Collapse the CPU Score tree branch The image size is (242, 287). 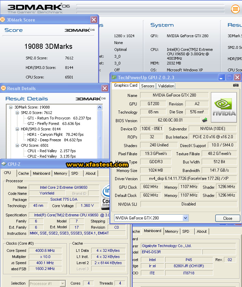click(x=18, y=145)
